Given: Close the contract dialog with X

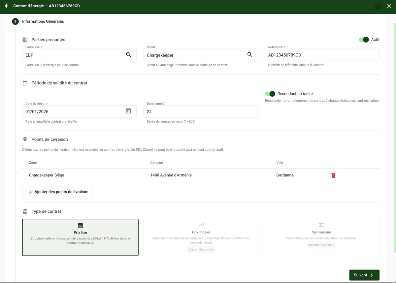Looking at the screenshot, I should [389, 6].
